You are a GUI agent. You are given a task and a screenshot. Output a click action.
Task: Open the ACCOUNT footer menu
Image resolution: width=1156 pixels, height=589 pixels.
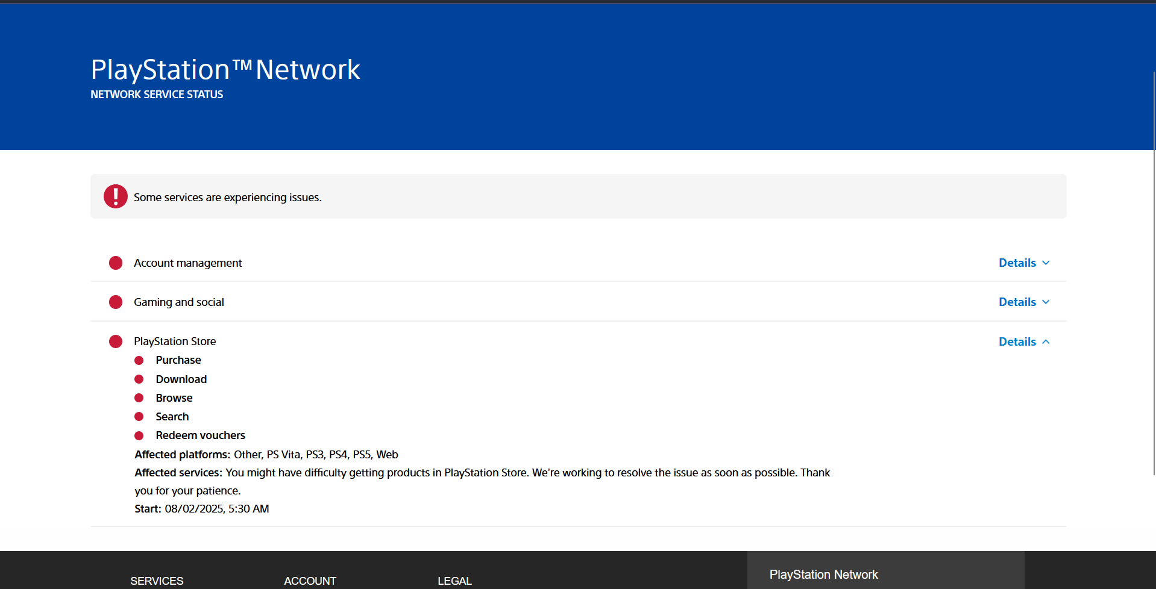(x=310, y=581)
